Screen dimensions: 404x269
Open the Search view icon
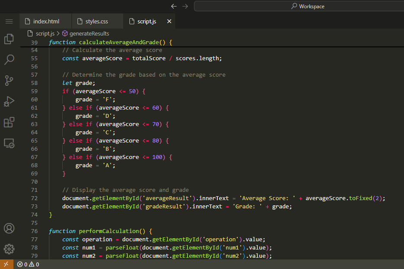pos(9,59)
